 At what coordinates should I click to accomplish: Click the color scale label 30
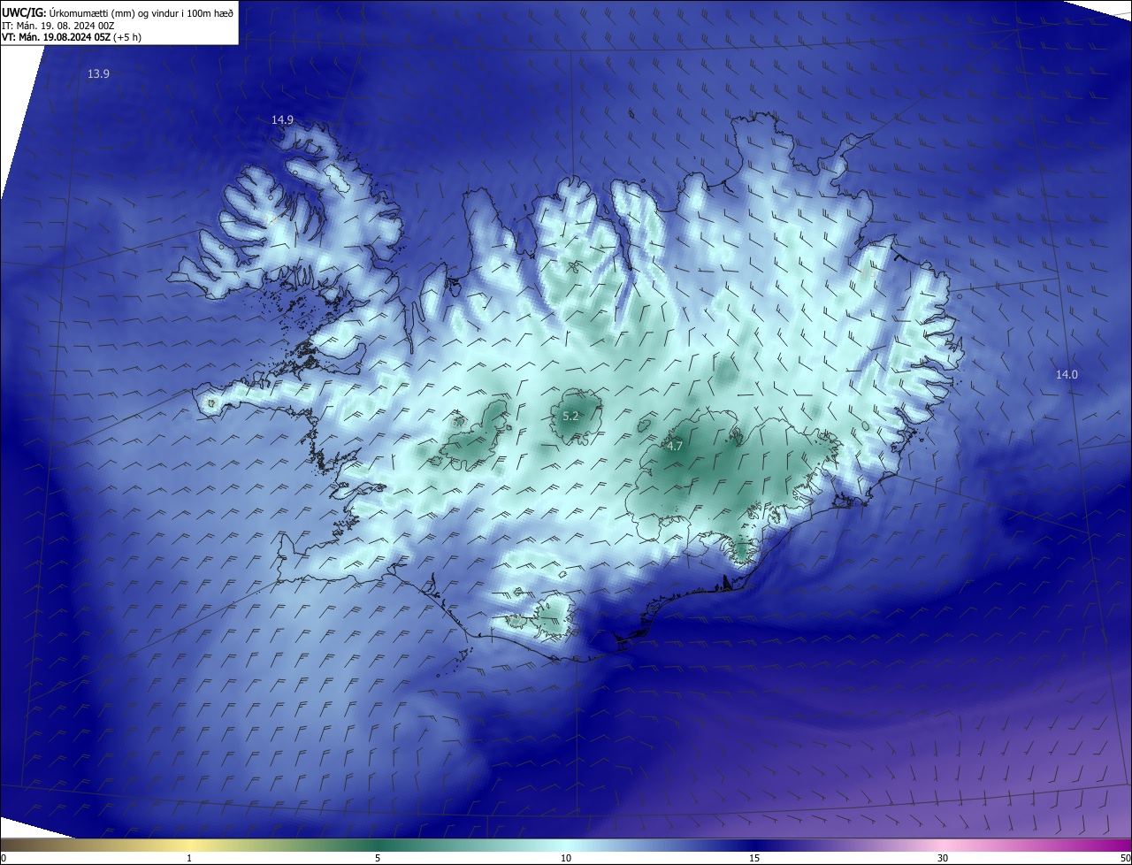[943, 858]
